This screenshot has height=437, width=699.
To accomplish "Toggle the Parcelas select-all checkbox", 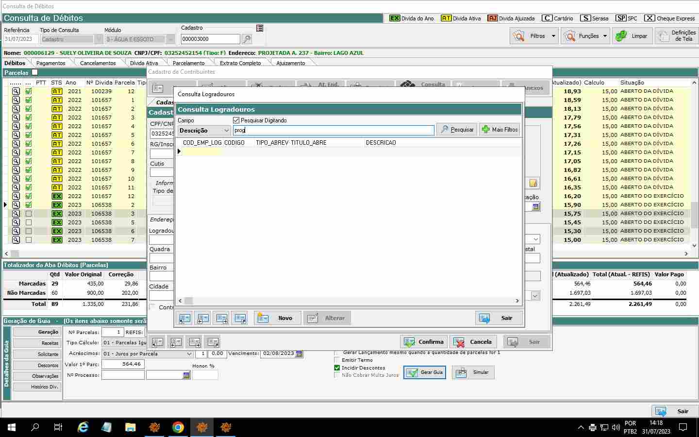I will tap(34, 72).
